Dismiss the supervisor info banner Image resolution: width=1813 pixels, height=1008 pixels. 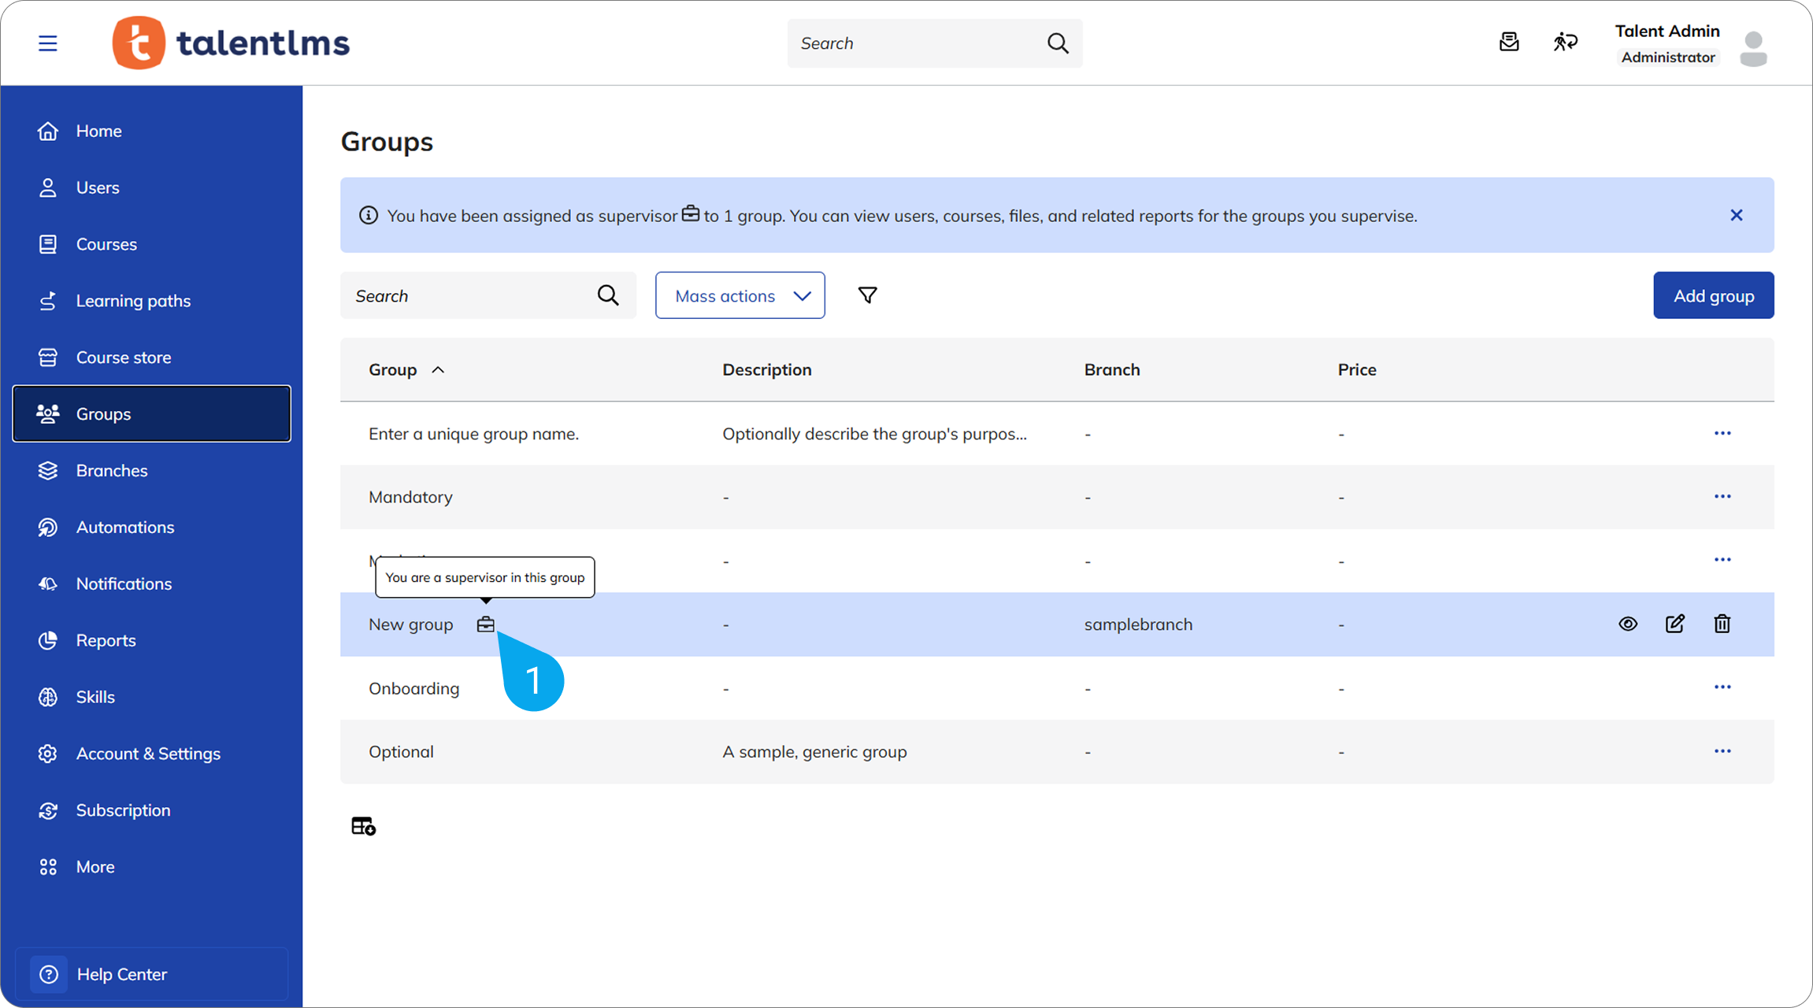click(1737, 215)
